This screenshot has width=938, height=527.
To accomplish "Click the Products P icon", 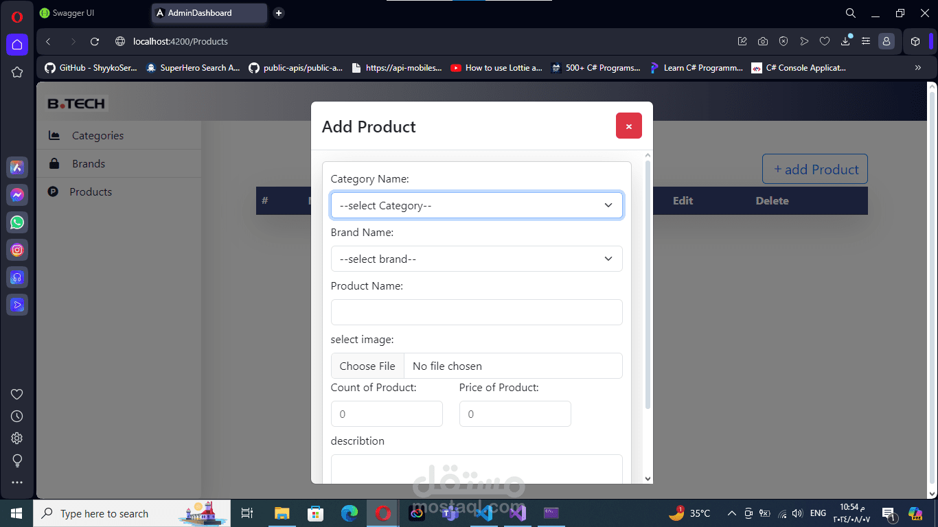I will point(53,191).
